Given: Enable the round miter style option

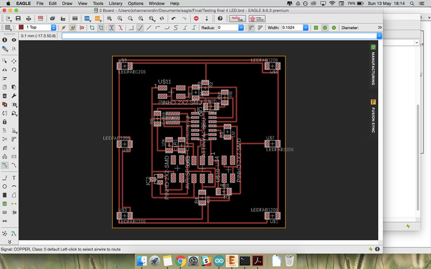Looking at the screenshot, I should pos(252,28).
